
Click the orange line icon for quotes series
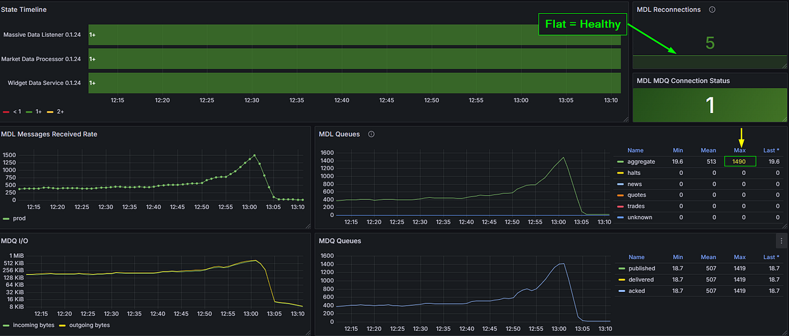[621, 195]
